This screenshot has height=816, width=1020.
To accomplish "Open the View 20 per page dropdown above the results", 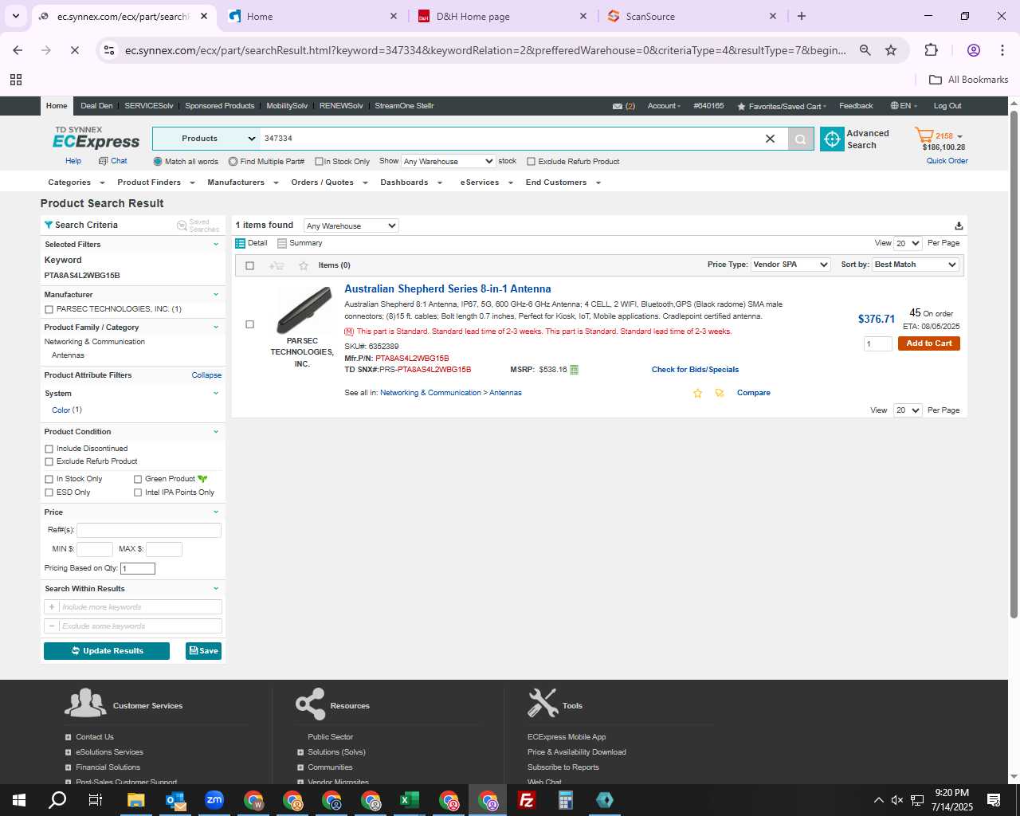I will pos(908,243).
